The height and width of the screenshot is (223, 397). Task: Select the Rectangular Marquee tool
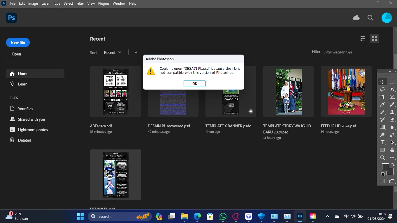[x=392, y=82]
